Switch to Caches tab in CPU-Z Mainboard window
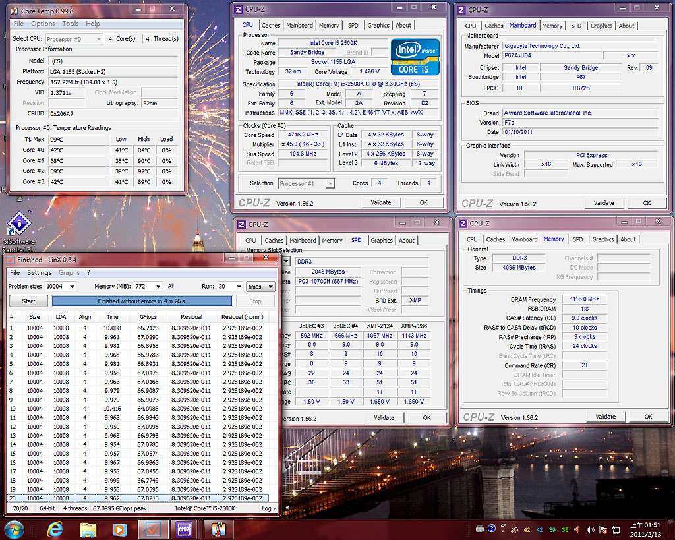This screenshot has height=540, width=675. (494, 26)
